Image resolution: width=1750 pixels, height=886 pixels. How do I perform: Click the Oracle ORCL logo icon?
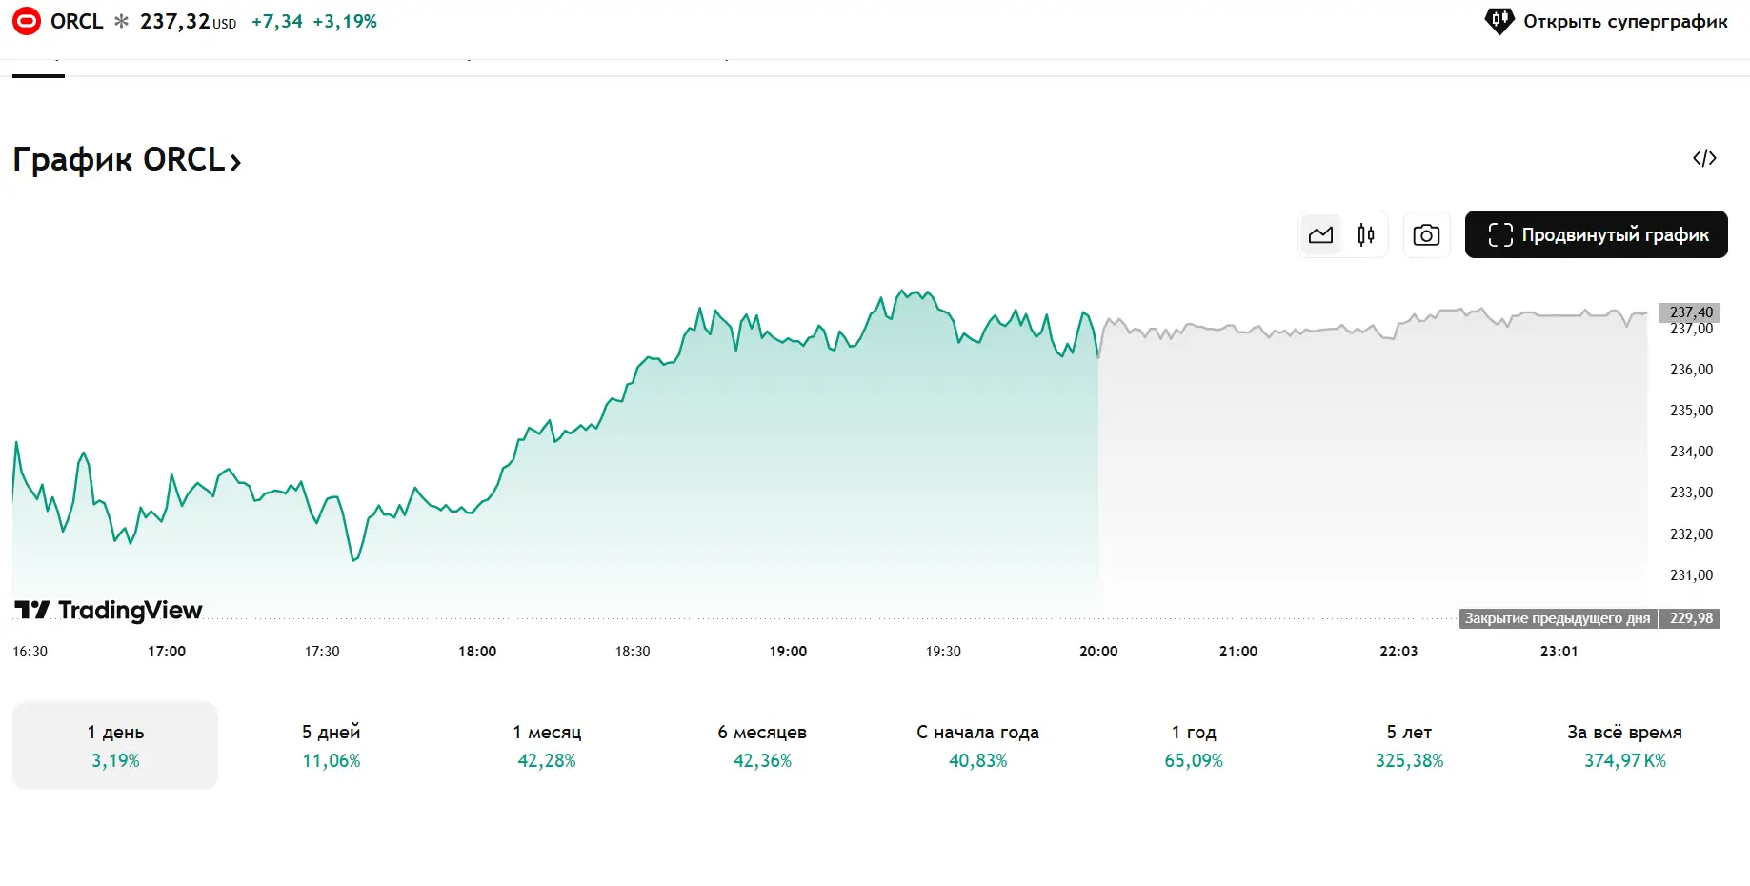click(x=27, y=21)
